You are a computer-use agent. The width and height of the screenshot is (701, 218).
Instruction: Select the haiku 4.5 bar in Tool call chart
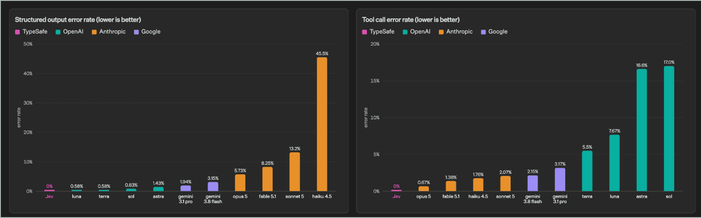[478, 185]
